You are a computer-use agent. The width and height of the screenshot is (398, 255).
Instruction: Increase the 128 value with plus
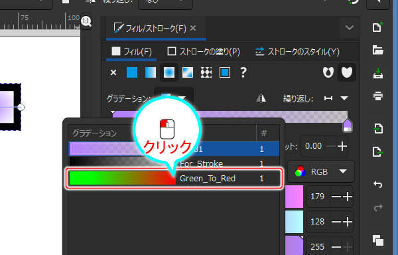click(348, 222)
